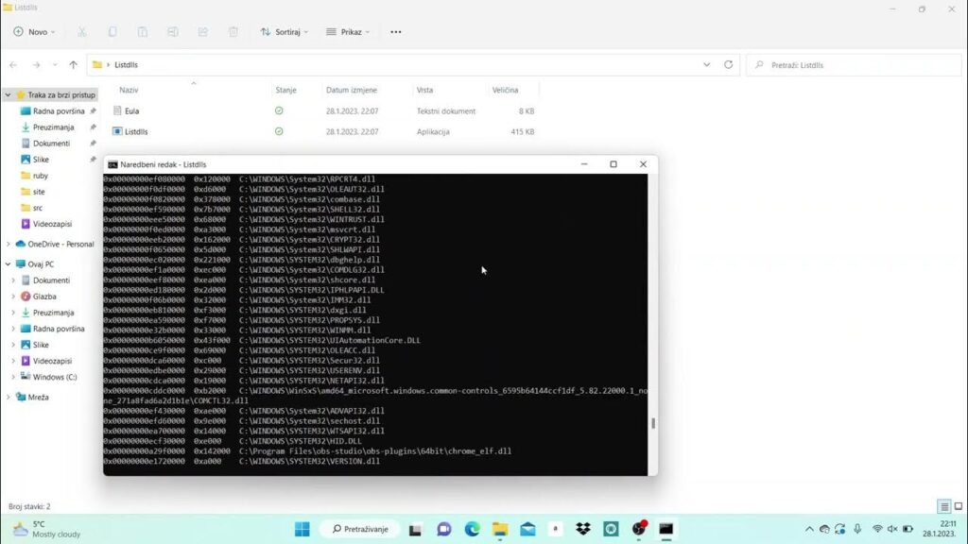Toggle Wi-Fi via the tray network icon

[877, 529]
